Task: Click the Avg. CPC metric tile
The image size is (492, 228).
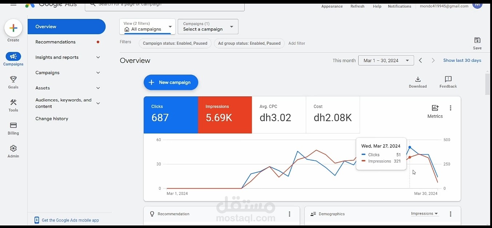Action: [x=279, y=115]
